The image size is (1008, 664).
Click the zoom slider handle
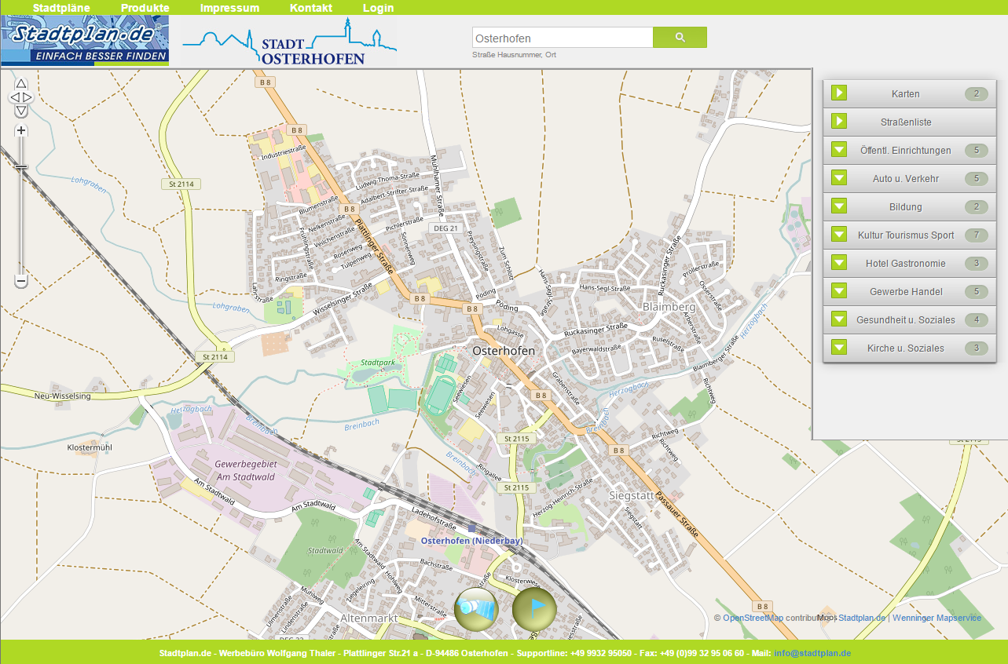21,167
